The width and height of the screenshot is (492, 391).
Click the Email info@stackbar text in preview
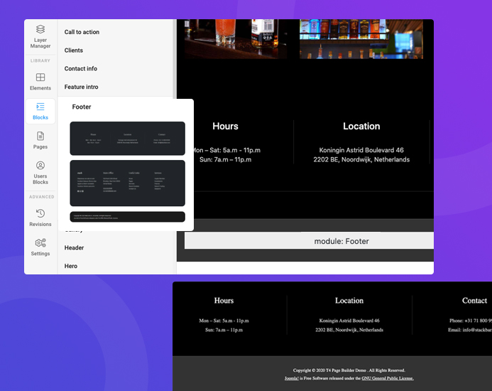pos(470,330)
